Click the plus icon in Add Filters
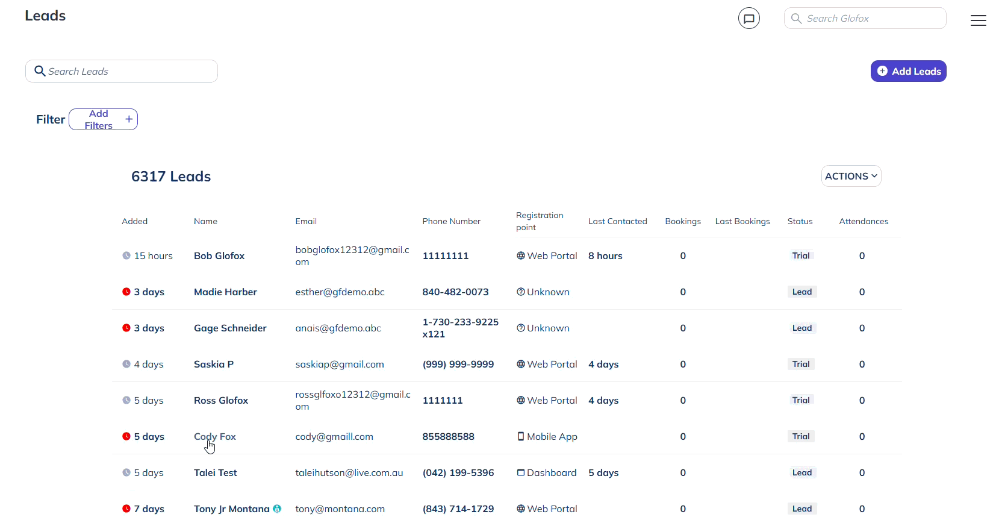Image resolution: width=996 pixels, height=523 pixels. [129, 119]
